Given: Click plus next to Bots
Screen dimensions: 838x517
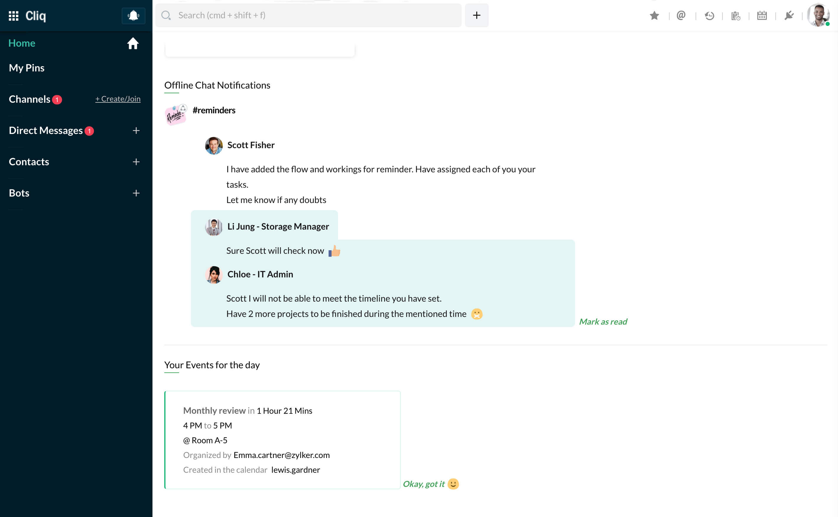Looking at the screenshot, I should tap(136, 193).
